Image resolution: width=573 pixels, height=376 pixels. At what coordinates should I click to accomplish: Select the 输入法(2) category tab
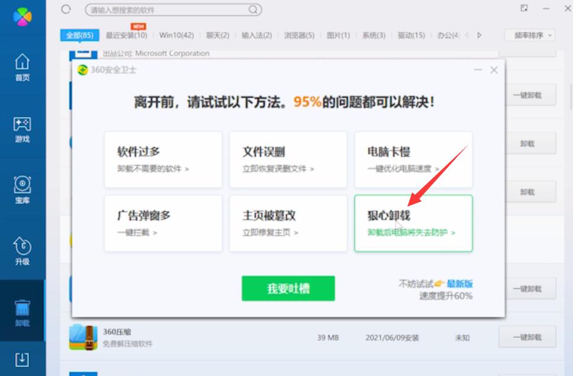click(257, 35)
